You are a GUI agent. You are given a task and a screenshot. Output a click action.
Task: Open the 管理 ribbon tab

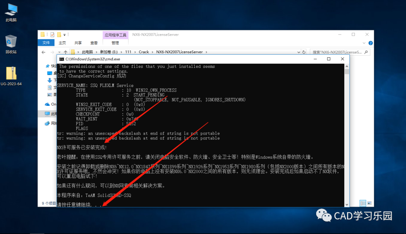pos(115,43)
